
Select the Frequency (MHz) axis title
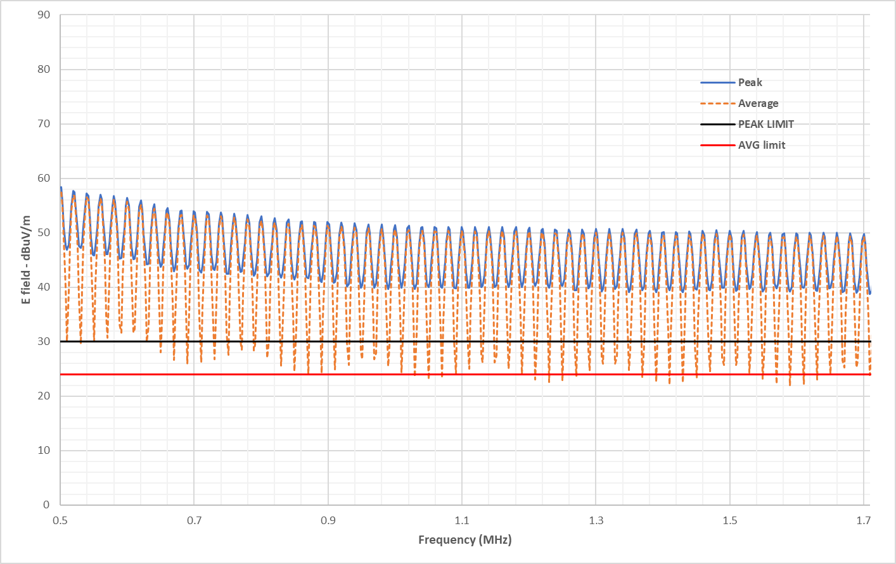pos(465,540)
